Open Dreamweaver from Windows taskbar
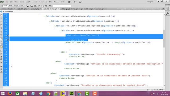This screenshot has height=96, width=170. pyautogui.click(x=72, y=94)
